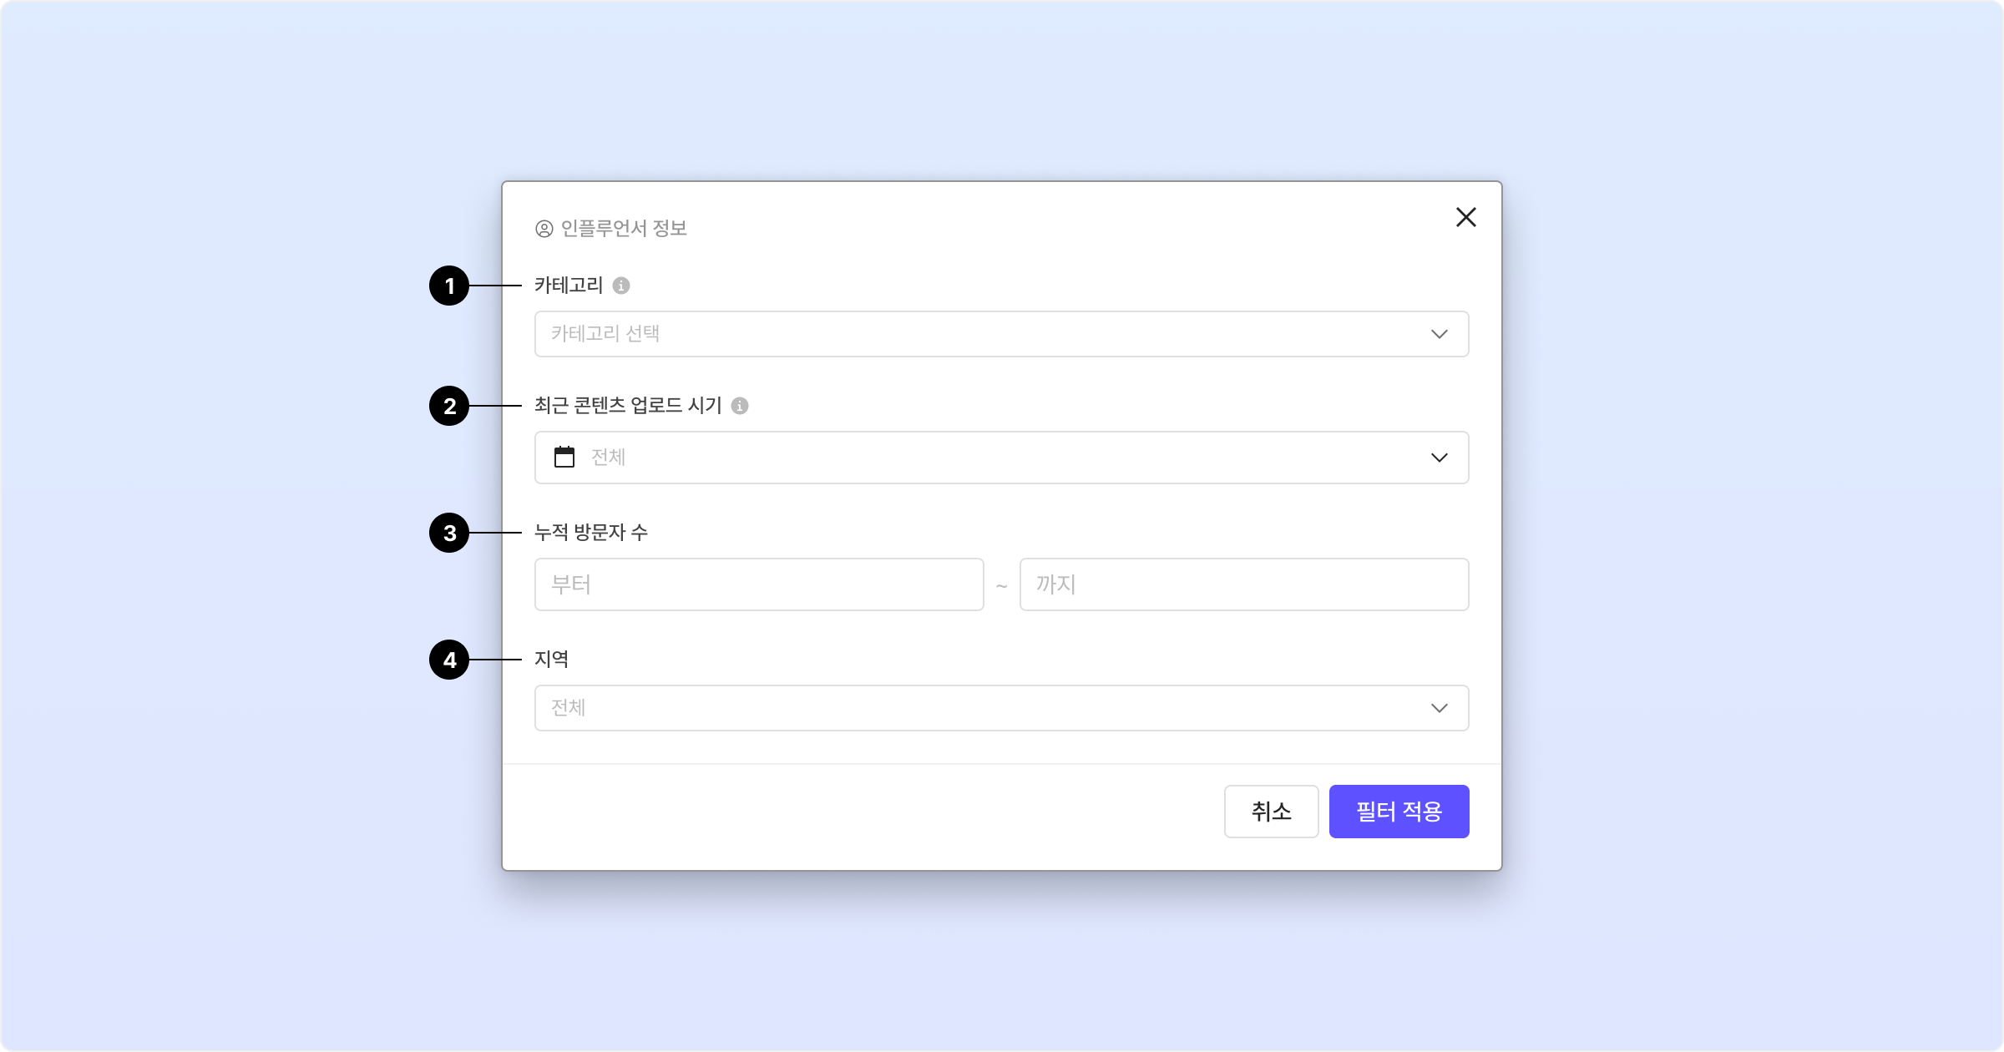This screenshot has height=1052, width=2004.
Task: Click annotation badge number 2
Action: (449, 406)
